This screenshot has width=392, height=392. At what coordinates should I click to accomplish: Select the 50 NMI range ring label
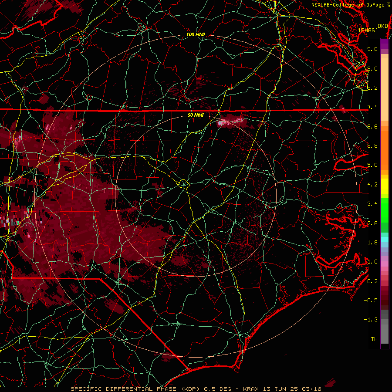[196, 115]
